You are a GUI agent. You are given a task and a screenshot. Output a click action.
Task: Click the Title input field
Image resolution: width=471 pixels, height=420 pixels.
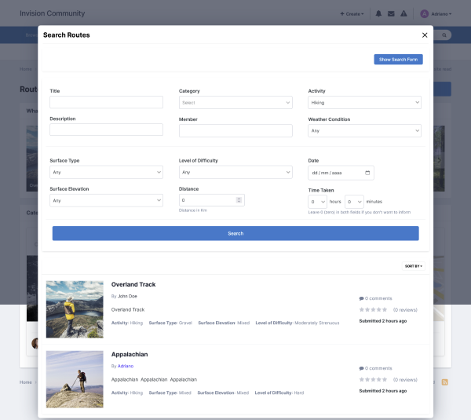pos(106,102)
